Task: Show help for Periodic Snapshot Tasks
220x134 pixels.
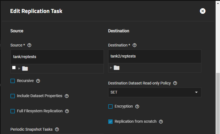Action: pos(57,129)
